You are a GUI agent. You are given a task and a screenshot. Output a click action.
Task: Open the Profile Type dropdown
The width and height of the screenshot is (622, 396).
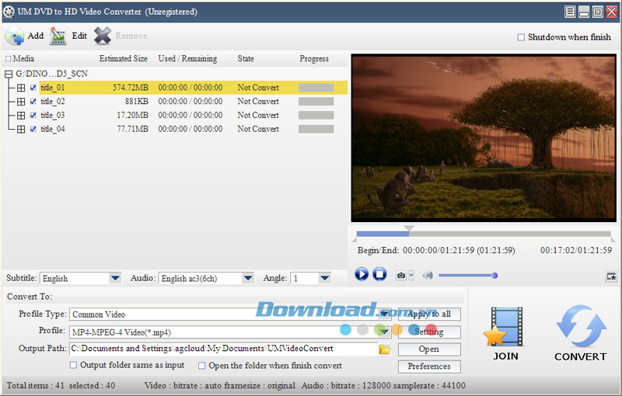384,314
